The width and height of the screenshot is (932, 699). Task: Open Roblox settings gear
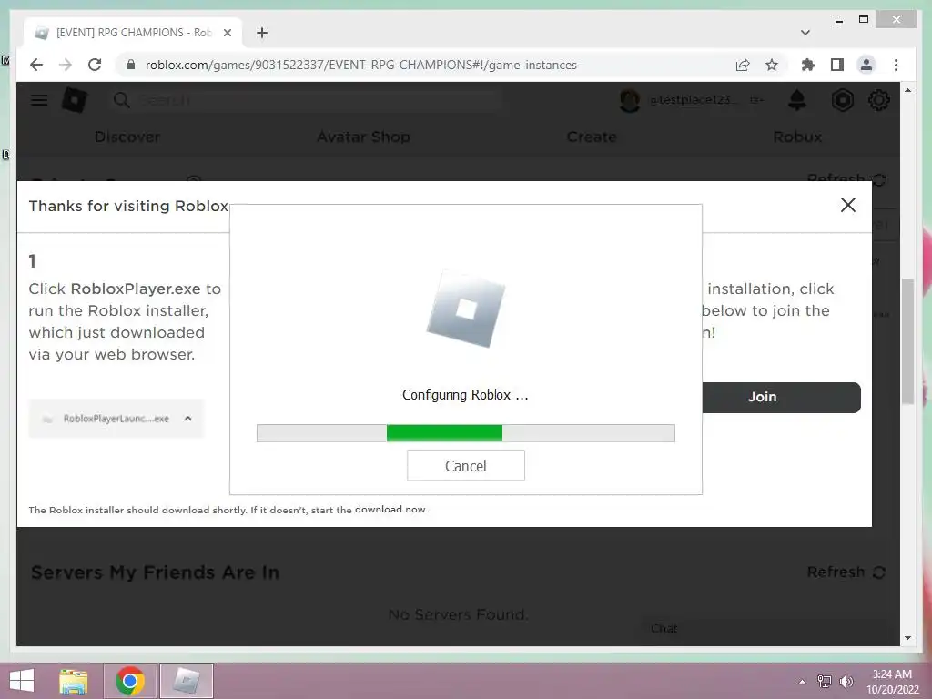pos(879,100)
